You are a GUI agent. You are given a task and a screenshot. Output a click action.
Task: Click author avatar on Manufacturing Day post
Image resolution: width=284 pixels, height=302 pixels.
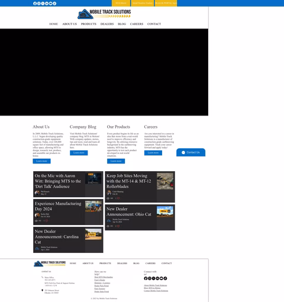37,215
